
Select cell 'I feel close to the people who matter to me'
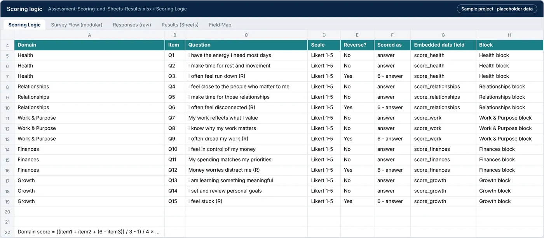(246, 87)
